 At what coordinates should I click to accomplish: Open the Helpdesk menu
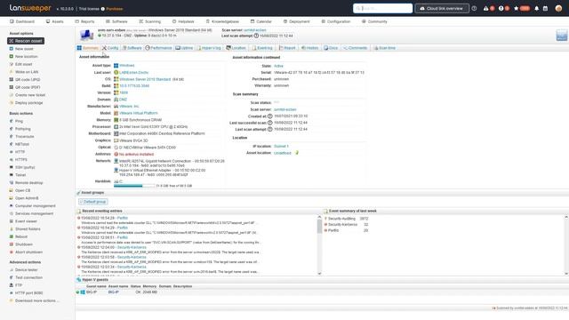[x=183, y=21]
